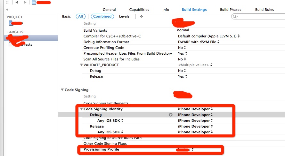
Task: Select the Combined view
Action: (x=102, y=16)
